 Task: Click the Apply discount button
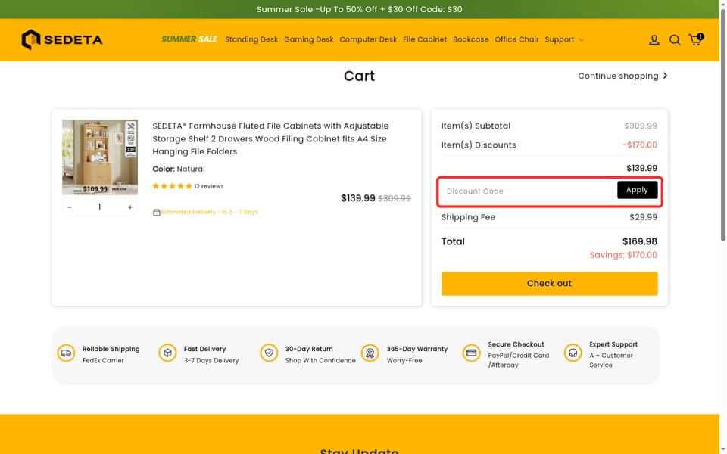[637, 190]
